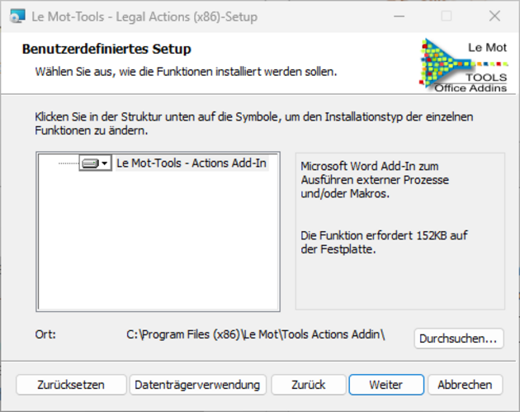This screenshot has width=520, height=412.
Task: Open the feature install-type drive icon dropdown
Action: [95, 163]
